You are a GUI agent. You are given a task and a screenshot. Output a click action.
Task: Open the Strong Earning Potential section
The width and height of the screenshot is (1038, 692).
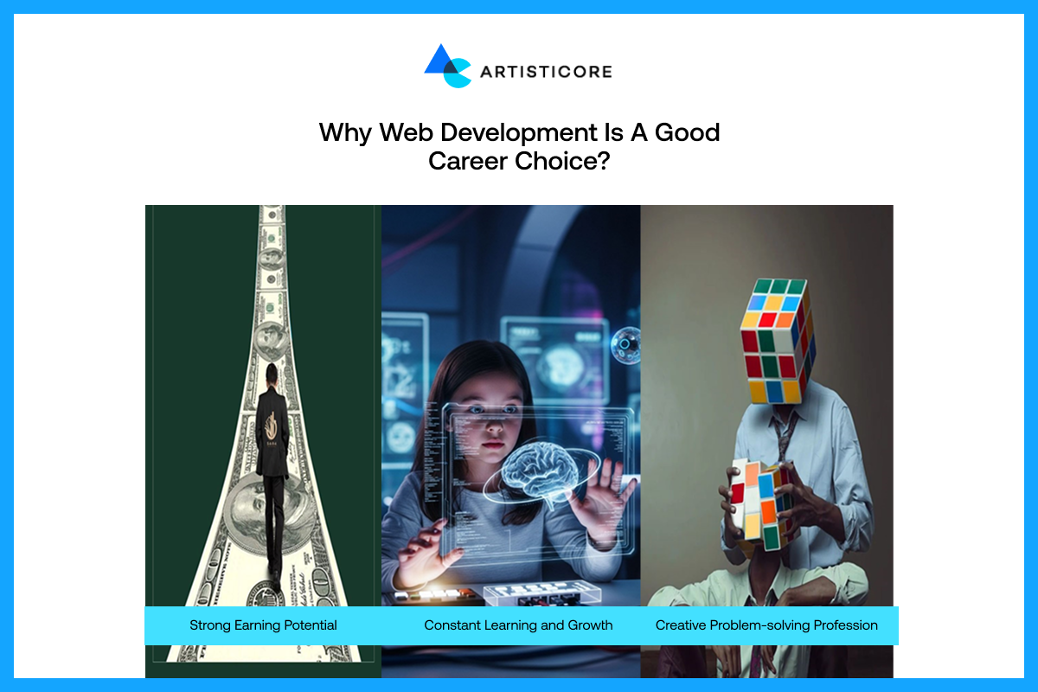tap(263, 625)
